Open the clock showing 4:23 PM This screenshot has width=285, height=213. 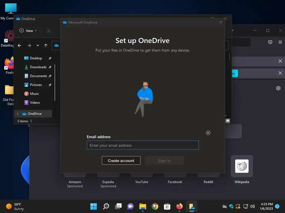tap(266, 206)
